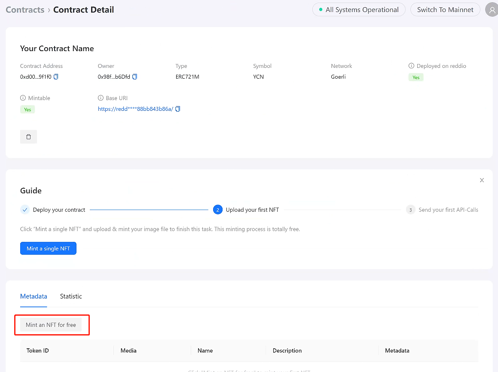This screenshot has width=498, height=372.
Task: Open All Systems Operational status
Action: (x=359, y=9)
